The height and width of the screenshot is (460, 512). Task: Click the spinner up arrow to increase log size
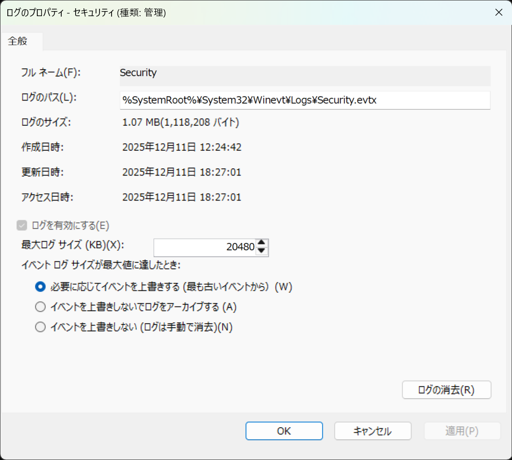(262, 244)
